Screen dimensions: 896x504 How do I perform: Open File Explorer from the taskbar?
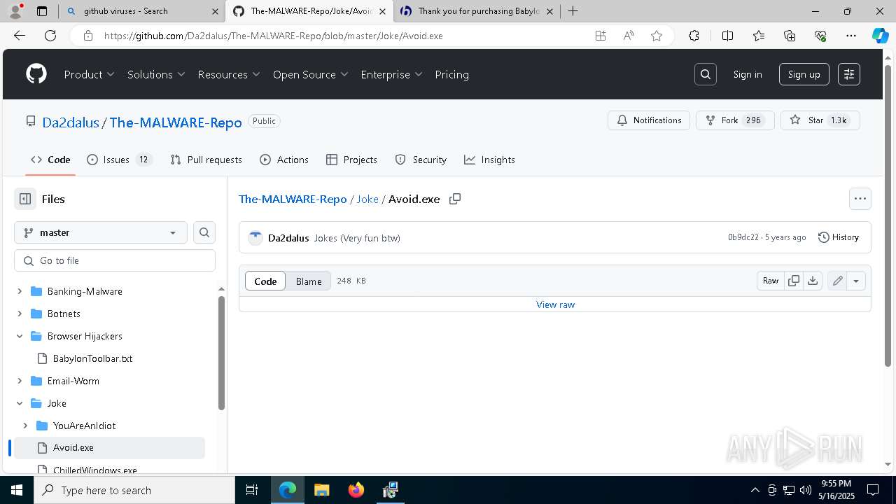pos(322,490)
